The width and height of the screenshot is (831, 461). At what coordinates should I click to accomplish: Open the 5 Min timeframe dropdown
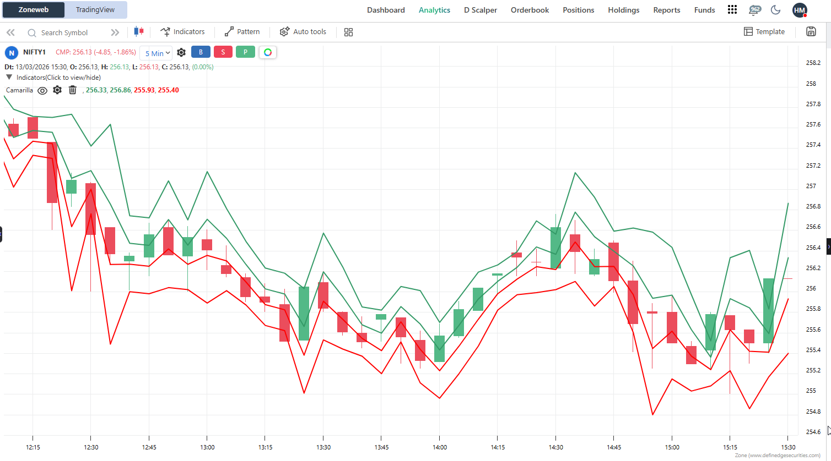(157, 53)
